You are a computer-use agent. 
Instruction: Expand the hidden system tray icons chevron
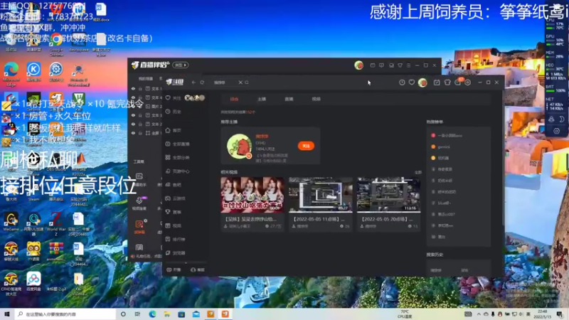pos(479,314)
